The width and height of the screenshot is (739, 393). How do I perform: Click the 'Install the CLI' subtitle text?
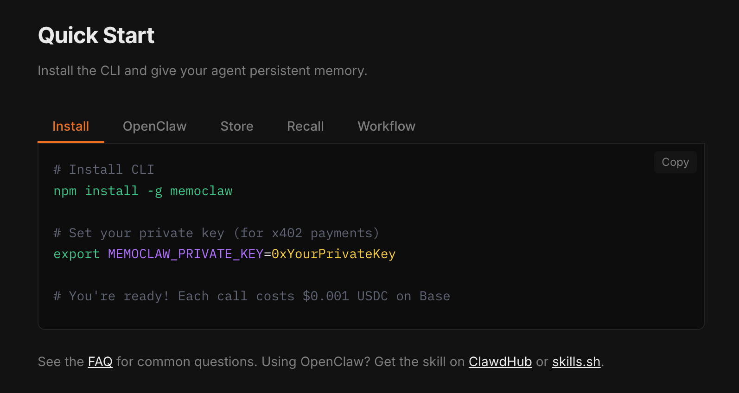202,71
